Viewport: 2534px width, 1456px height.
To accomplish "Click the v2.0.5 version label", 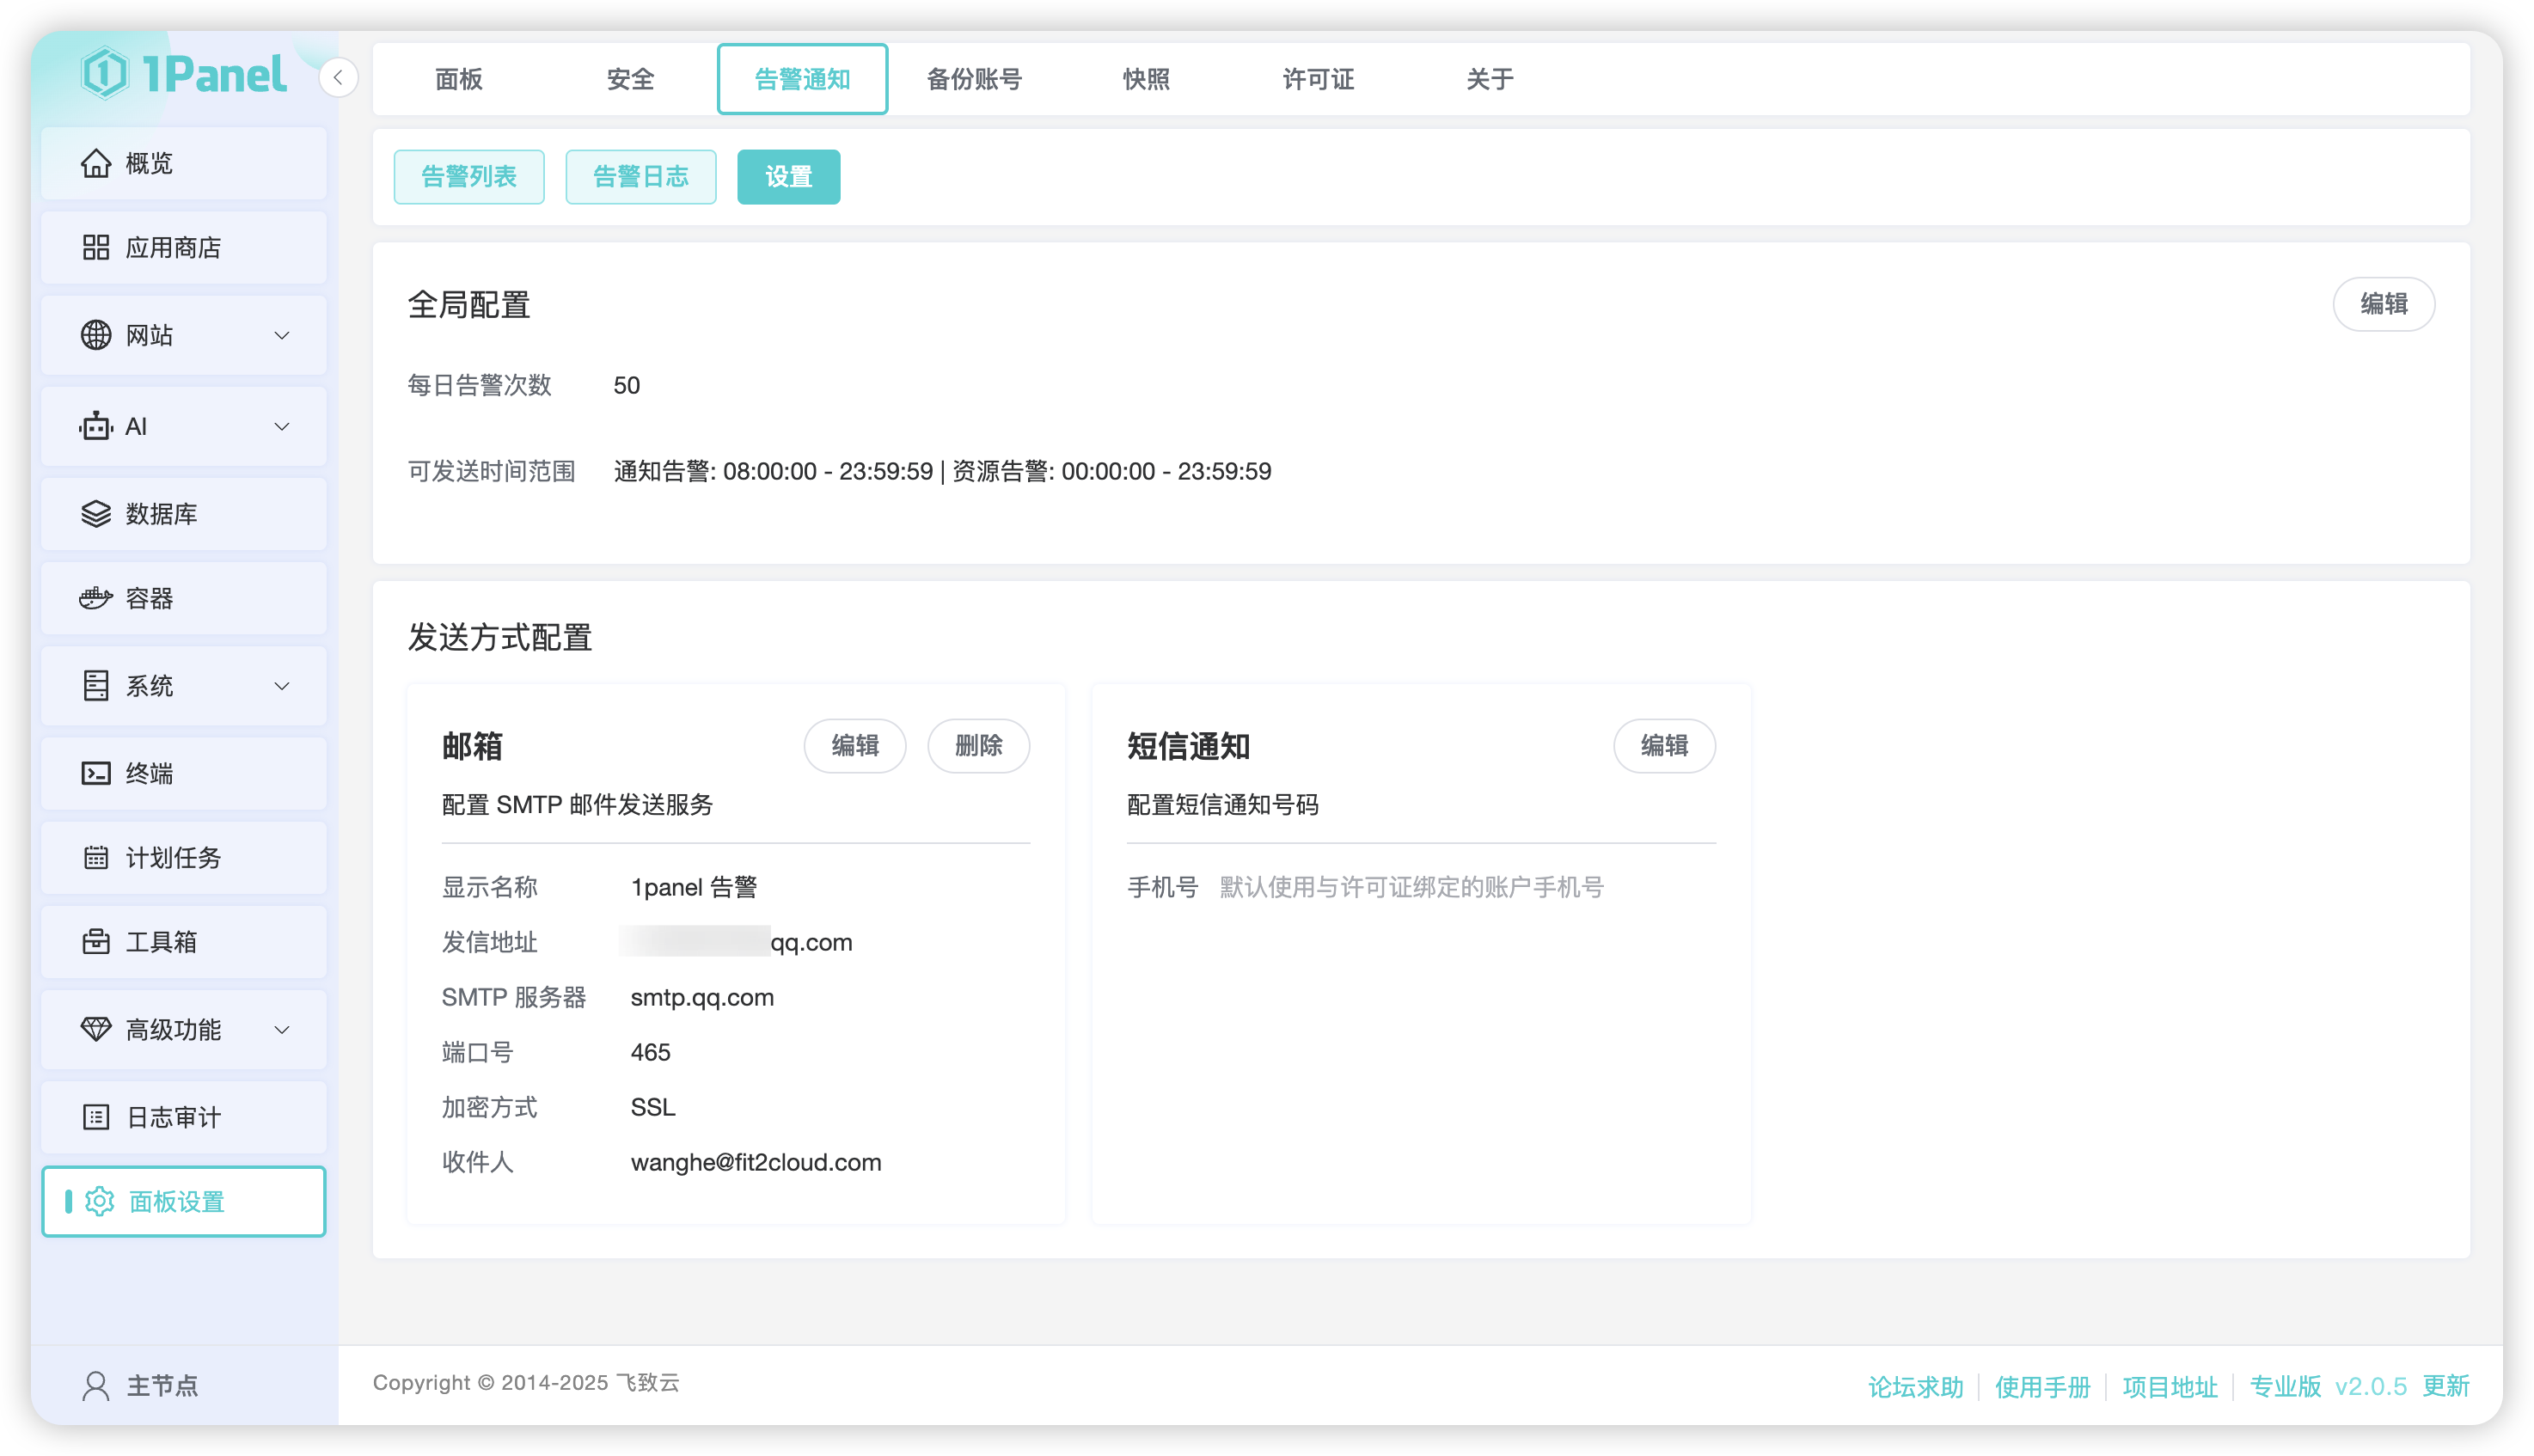I will pyautogui.click(x=2371, y=1386).
